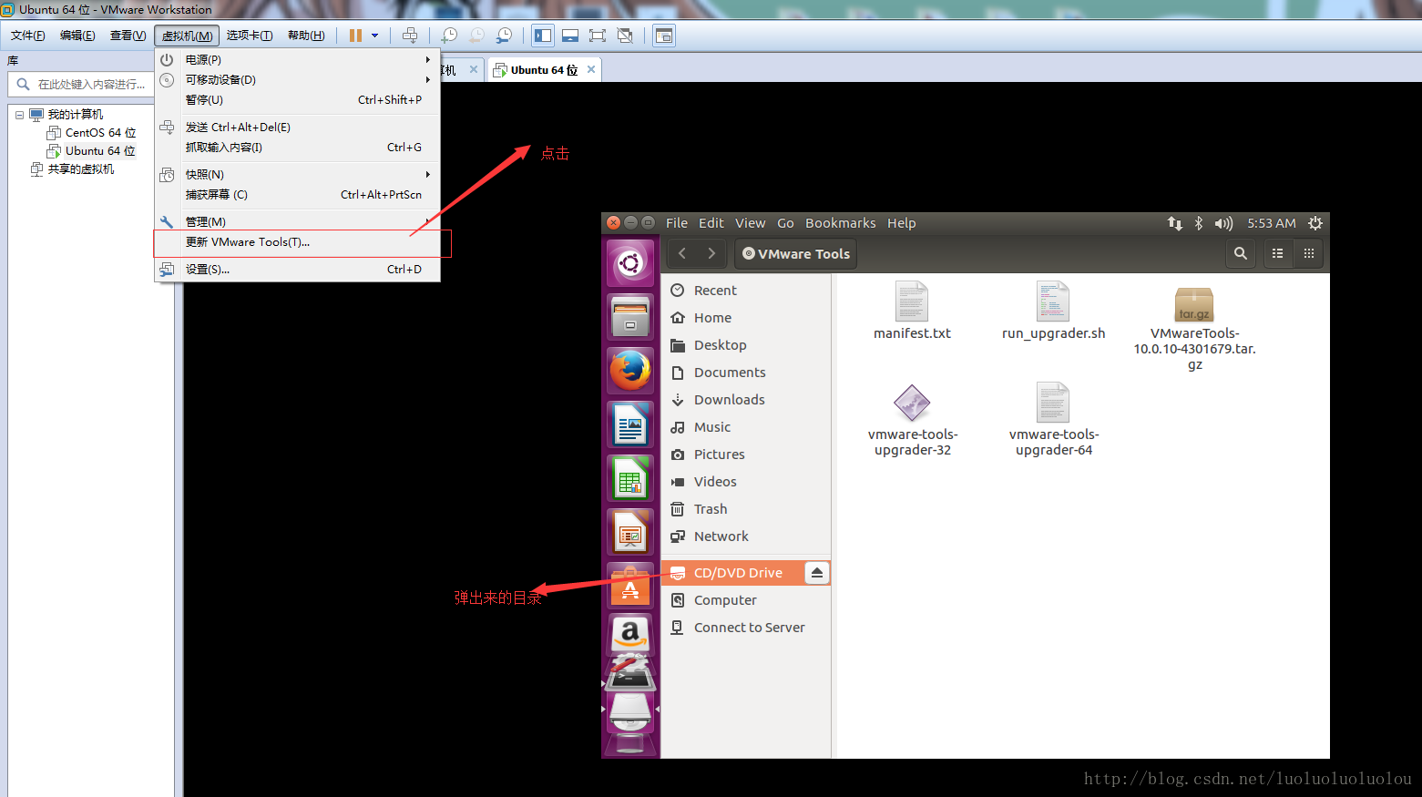Viewport: 1422px width, 797px height.
Task: Switch Files to list view
Action: point(1277,254)
